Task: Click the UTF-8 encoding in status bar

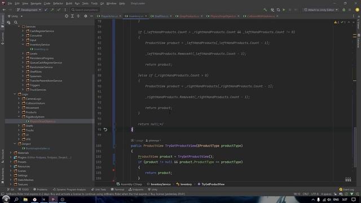Action: click(x=315, y=194)
